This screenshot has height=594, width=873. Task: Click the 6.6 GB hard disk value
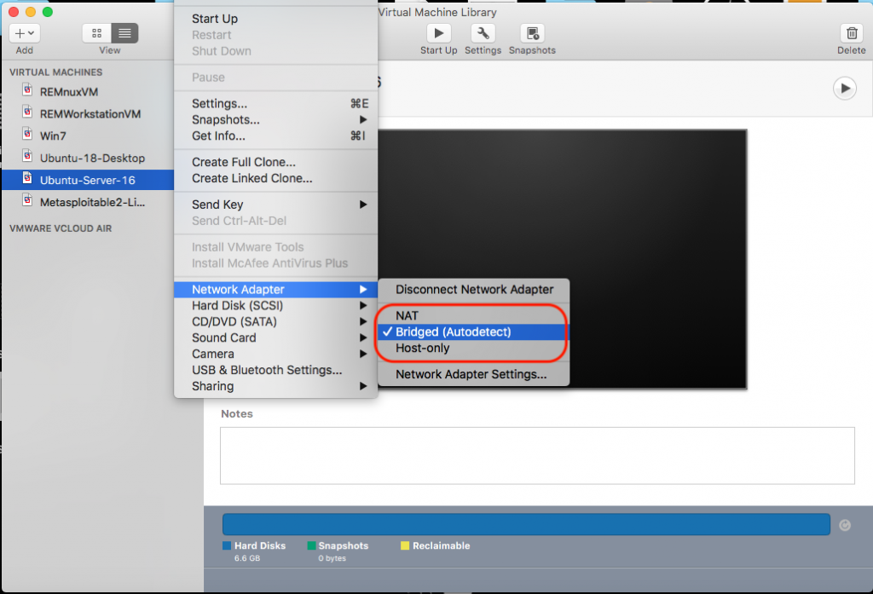click(247, 558)
